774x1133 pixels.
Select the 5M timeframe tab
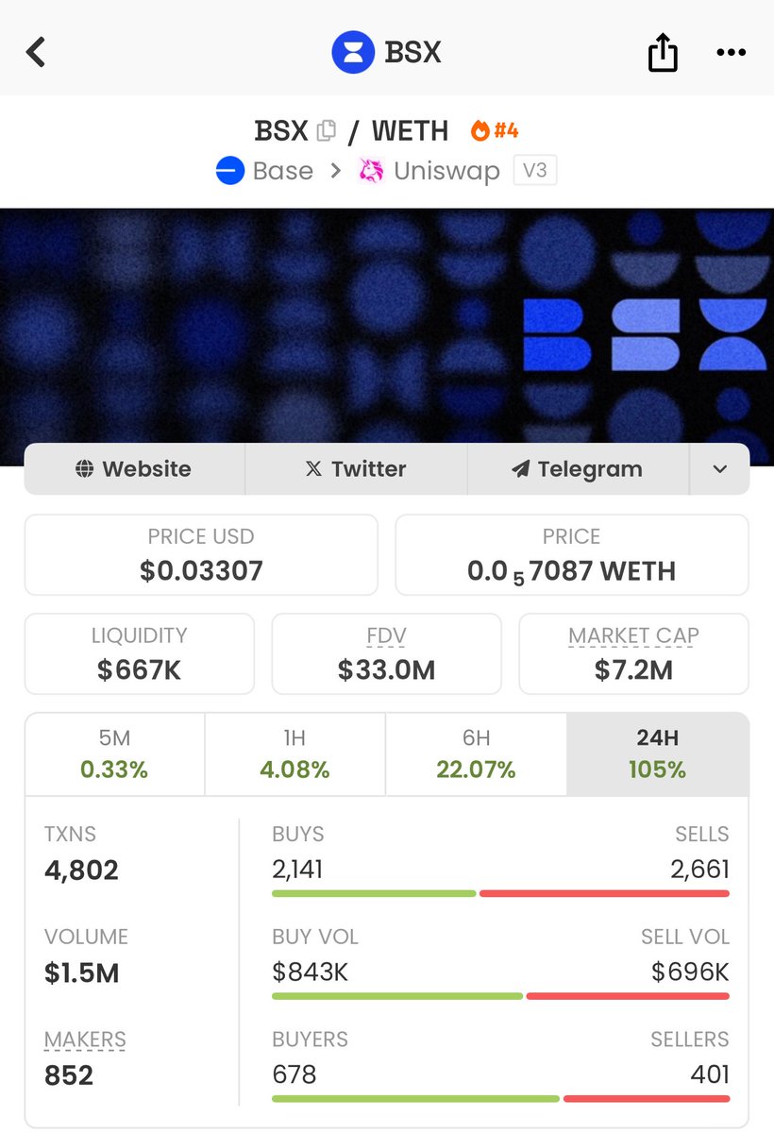(114, 754)
